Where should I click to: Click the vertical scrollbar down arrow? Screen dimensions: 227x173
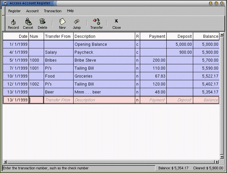point(222,156)
